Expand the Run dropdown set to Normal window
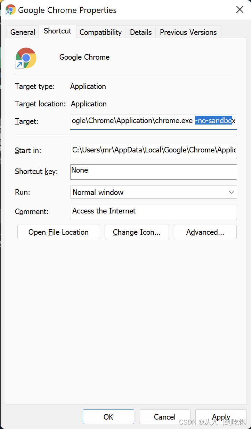This screenshot has height=429, width=251. pos(154,192)
